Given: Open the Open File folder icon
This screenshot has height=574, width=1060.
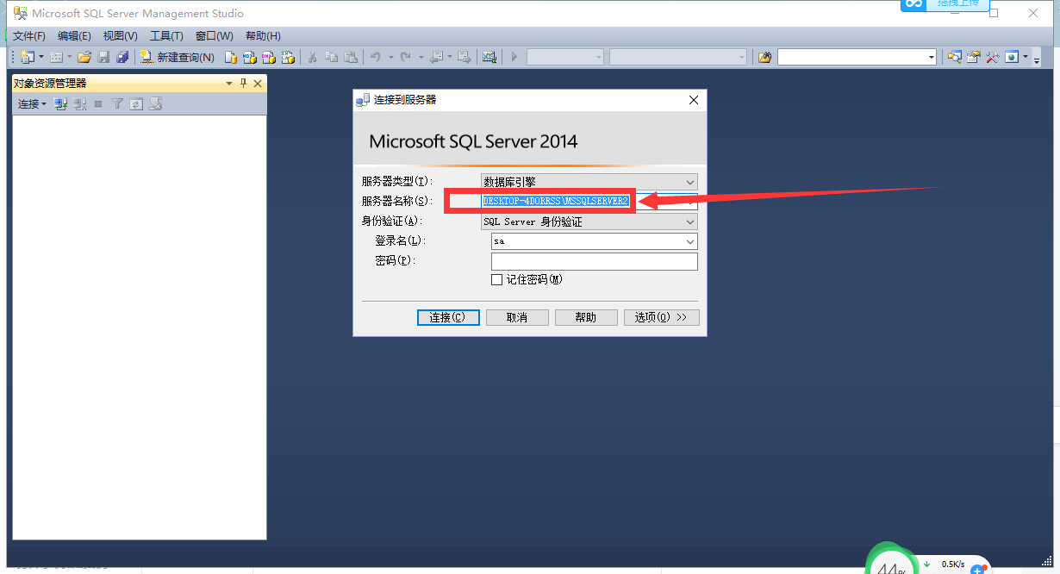Looking at the screenshot, I should point(84,57).
